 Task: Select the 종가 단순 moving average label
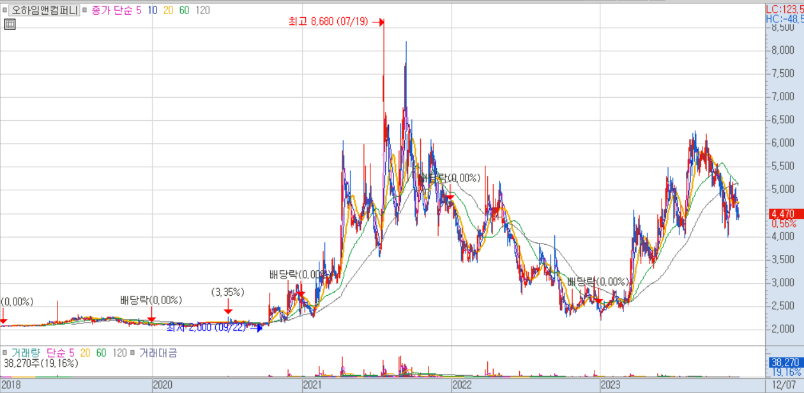[x=110, y=10]
